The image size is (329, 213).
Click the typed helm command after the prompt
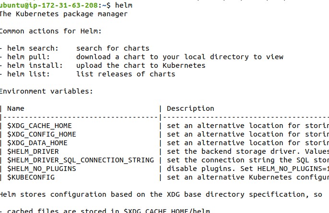tap(124, 5)
